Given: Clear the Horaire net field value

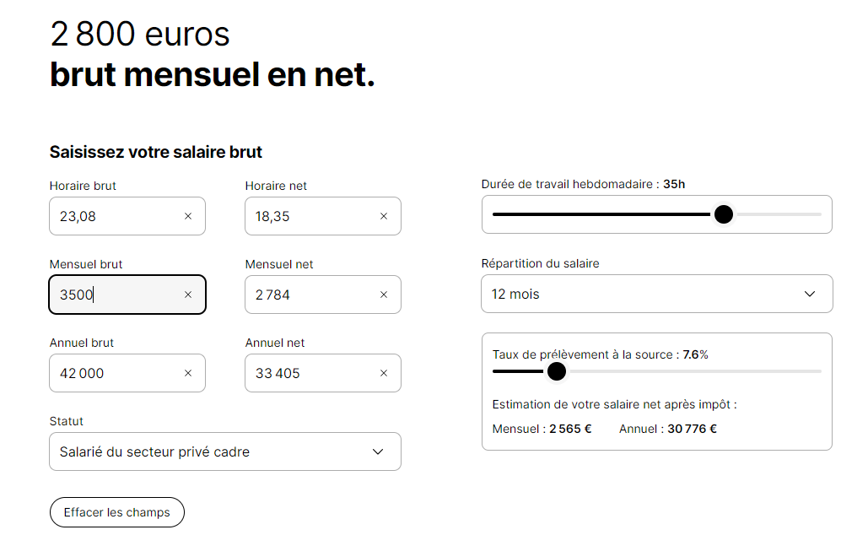Looking at the screenshot, I should [x=384, y=216].
